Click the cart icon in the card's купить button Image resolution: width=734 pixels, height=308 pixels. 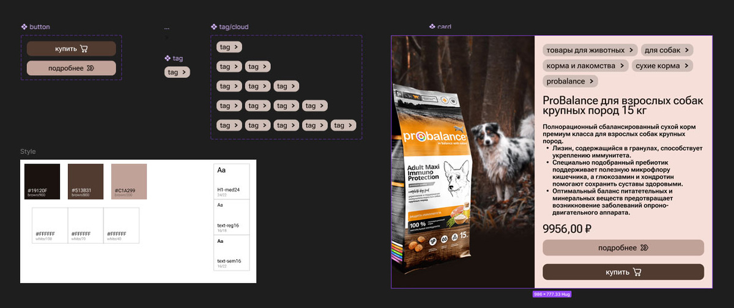tap(637, 272)
